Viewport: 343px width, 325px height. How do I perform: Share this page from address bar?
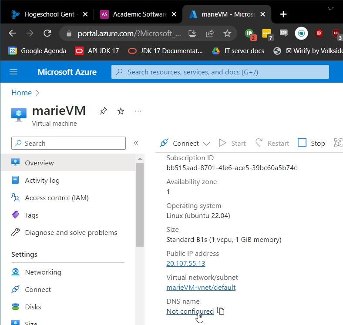210,34
